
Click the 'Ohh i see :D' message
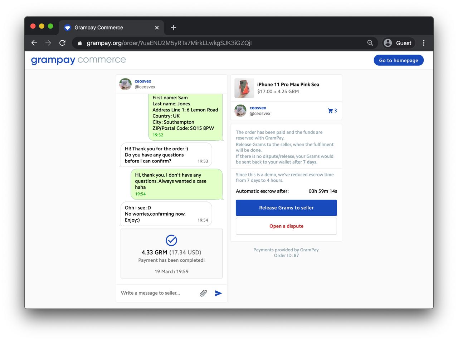166,214
